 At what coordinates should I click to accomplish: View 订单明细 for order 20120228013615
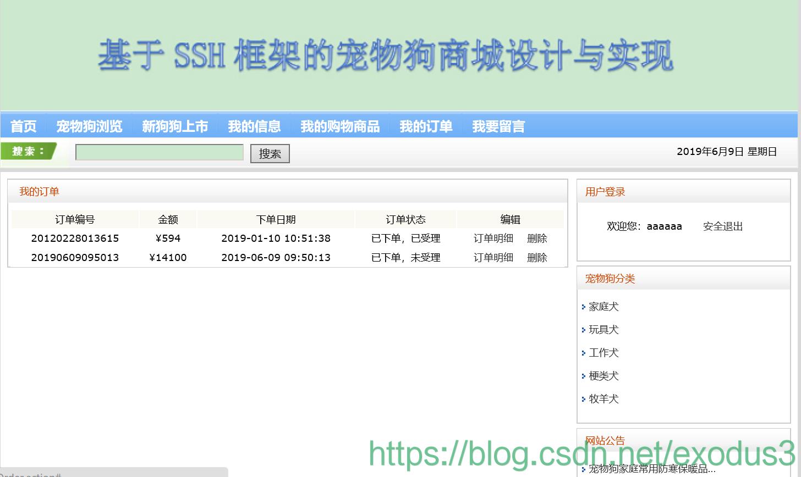tap(493, 239)
